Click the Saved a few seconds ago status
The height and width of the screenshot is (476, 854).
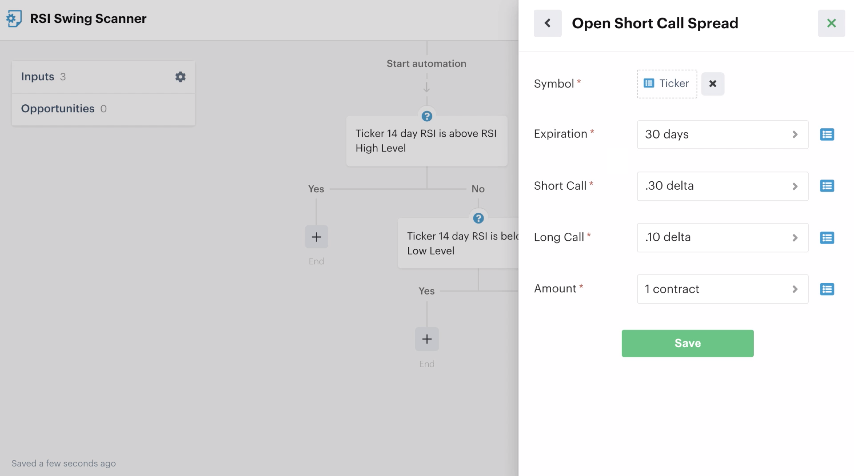point(64,464)
